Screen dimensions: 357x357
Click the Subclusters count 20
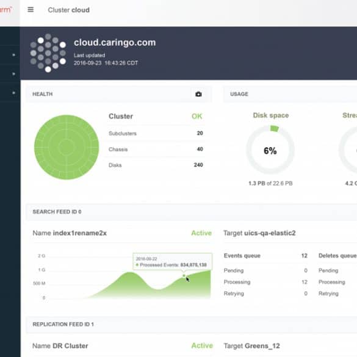pos(200,133)
